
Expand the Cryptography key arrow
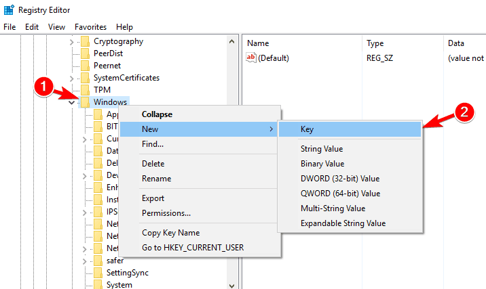pos(72,41)
